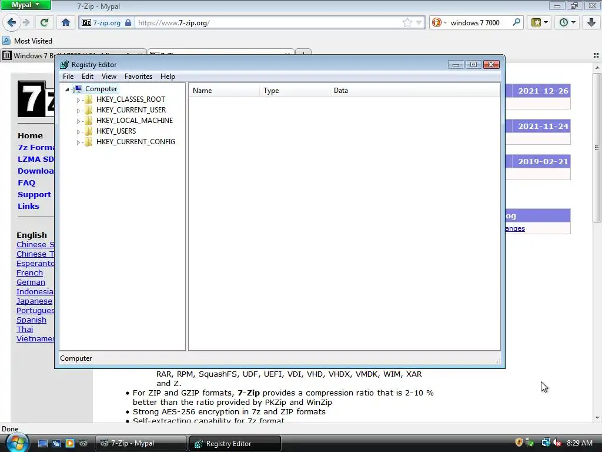Click the network tray icon

click(x=546, y=443)
